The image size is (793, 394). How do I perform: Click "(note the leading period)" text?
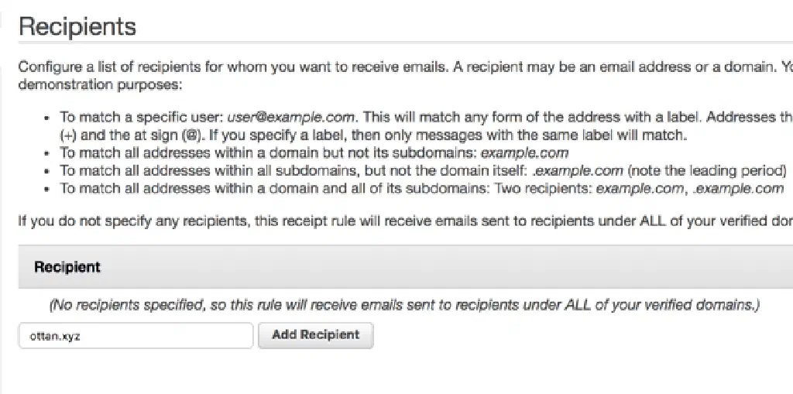(x=708, y=170)
